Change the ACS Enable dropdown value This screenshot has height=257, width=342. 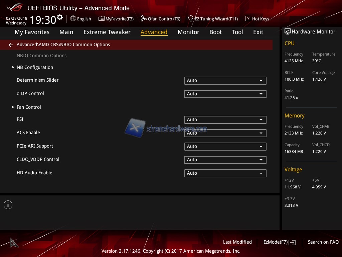tap(225, 133)
